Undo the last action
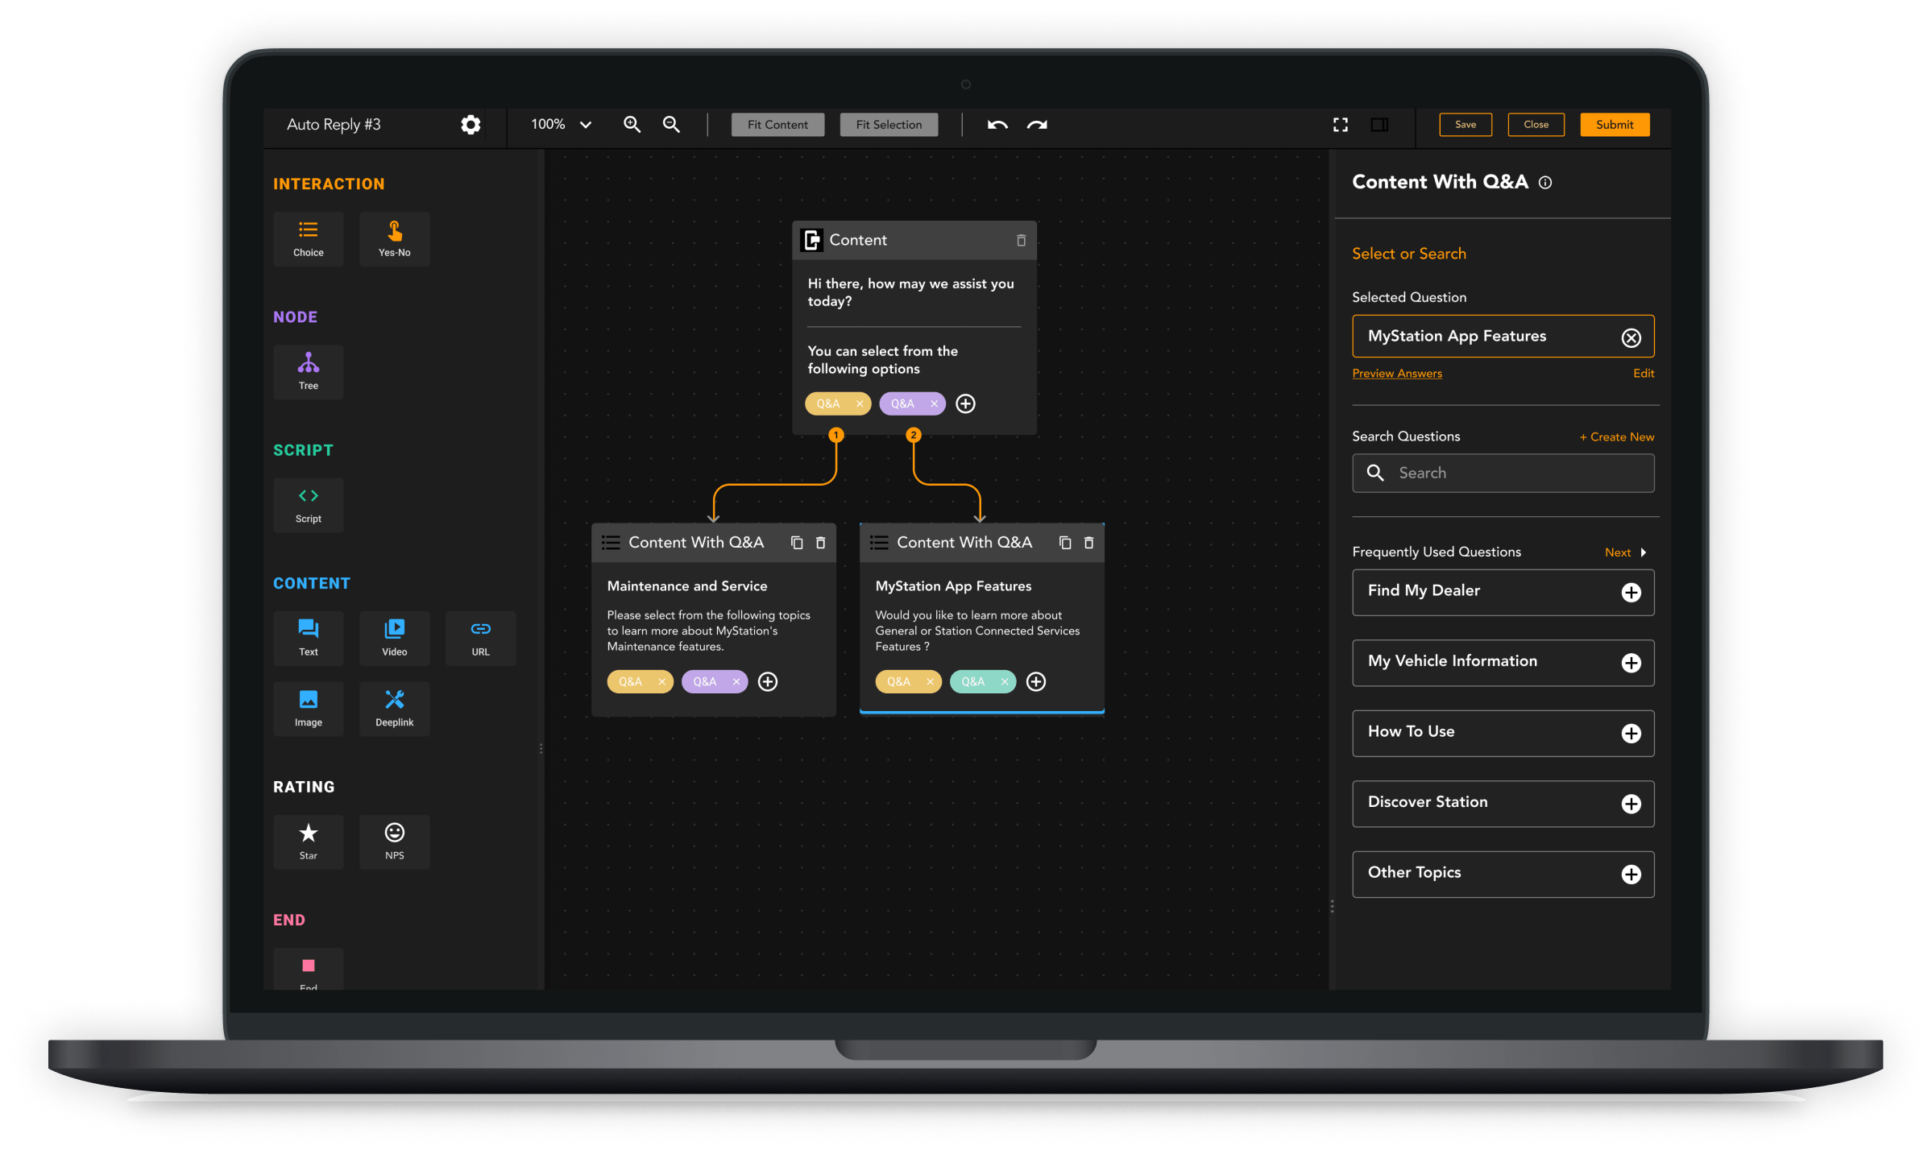This screenshot has width=1932, height=1150. [997, 125]
